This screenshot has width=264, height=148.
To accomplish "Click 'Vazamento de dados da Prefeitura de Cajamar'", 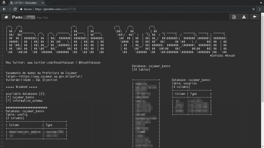I will click(x=42, y=73).
